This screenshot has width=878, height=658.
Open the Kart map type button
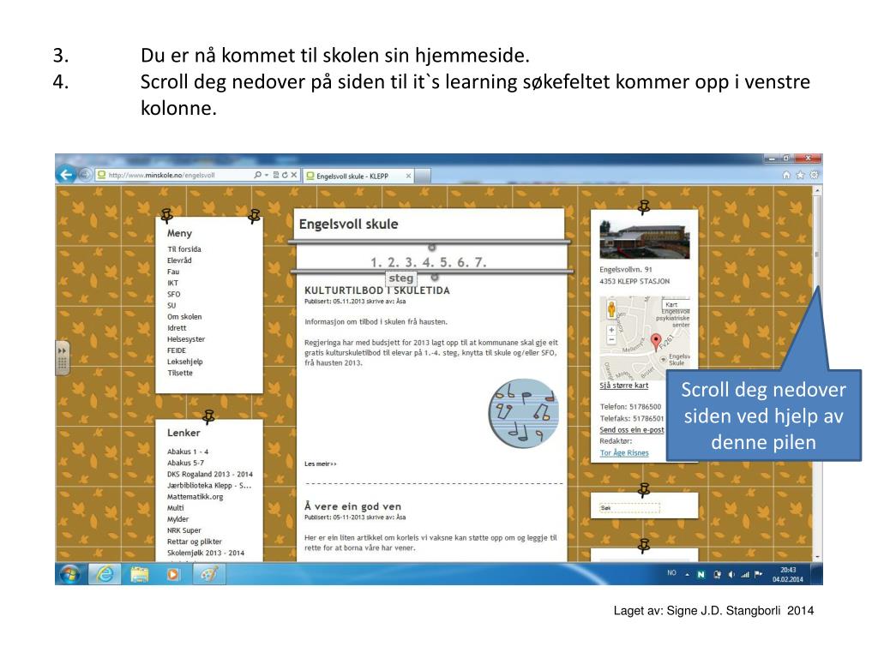[x=676, y=304]
